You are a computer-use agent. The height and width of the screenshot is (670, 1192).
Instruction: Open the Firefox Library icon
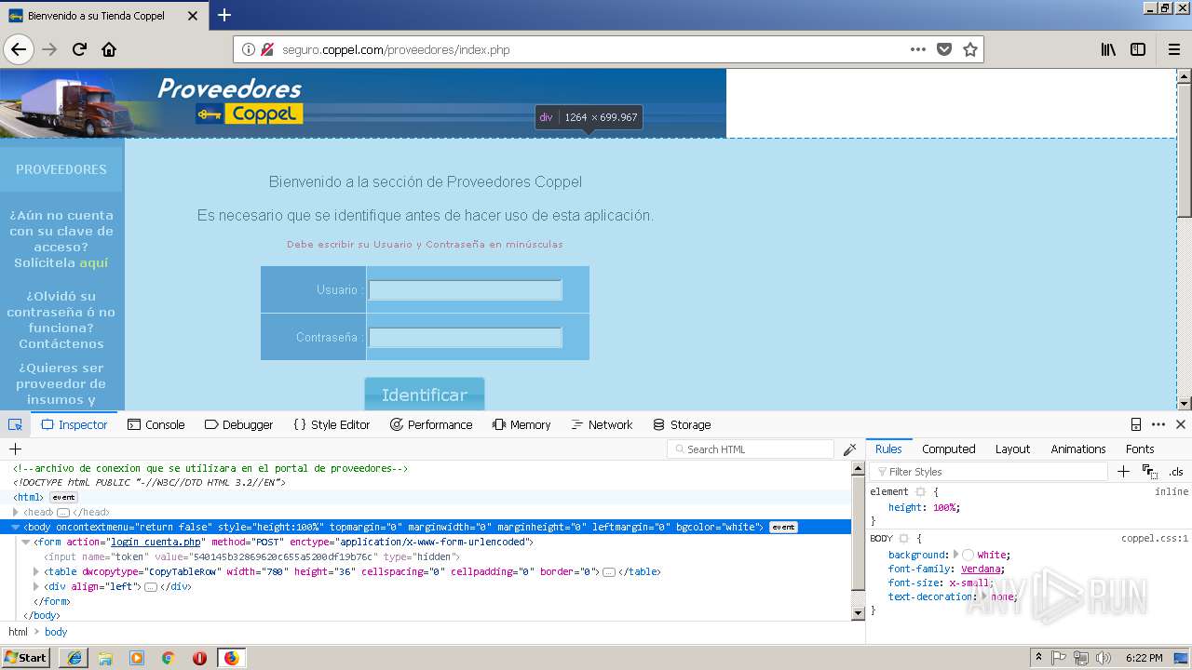click(1108, 49)
